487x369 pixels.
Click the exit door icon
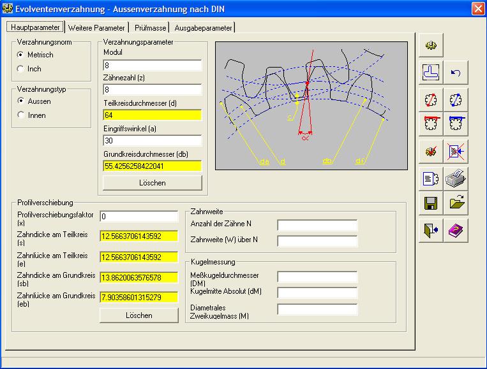click(x=431, y=231)
